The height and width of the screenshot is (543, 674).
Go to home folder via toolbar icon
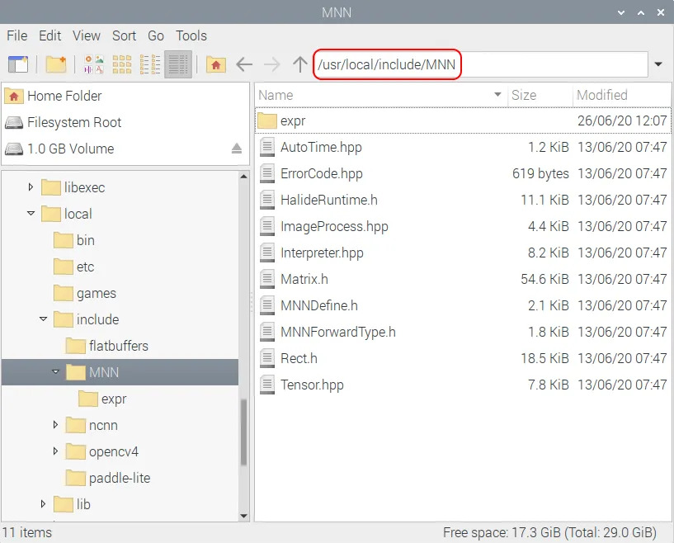click(x=216, y=64)
